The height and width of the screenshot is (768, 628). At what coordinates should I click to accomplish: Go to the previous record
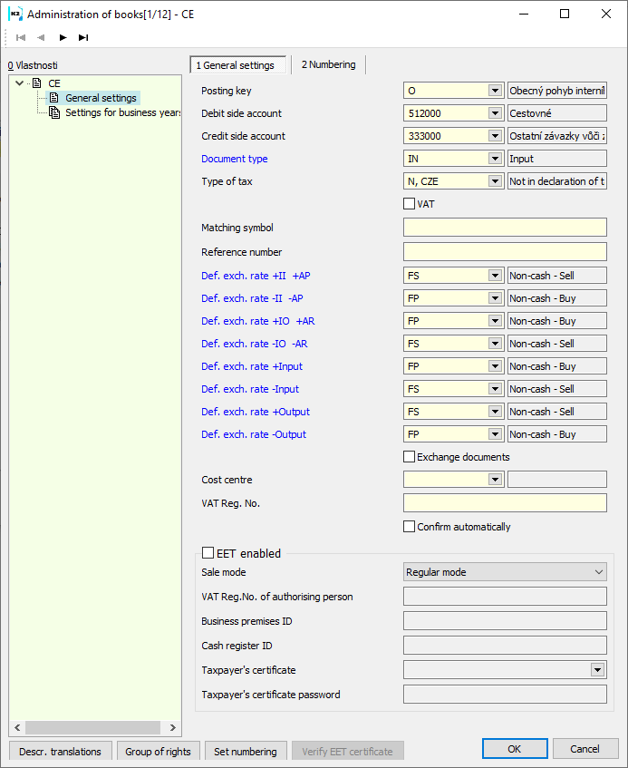pyautogui.click(x=41, y=37)
